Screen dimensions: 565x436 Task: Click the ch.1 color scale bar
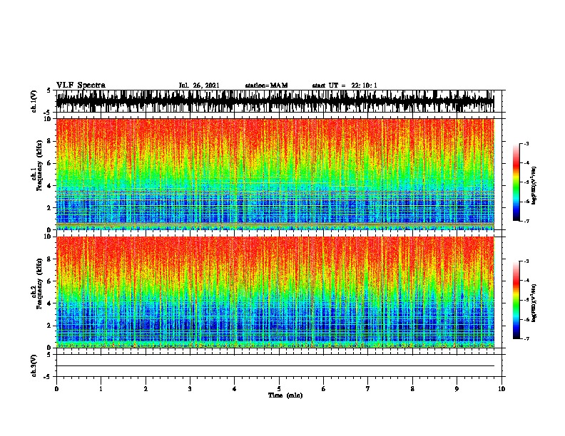click(x=516, y=182)
